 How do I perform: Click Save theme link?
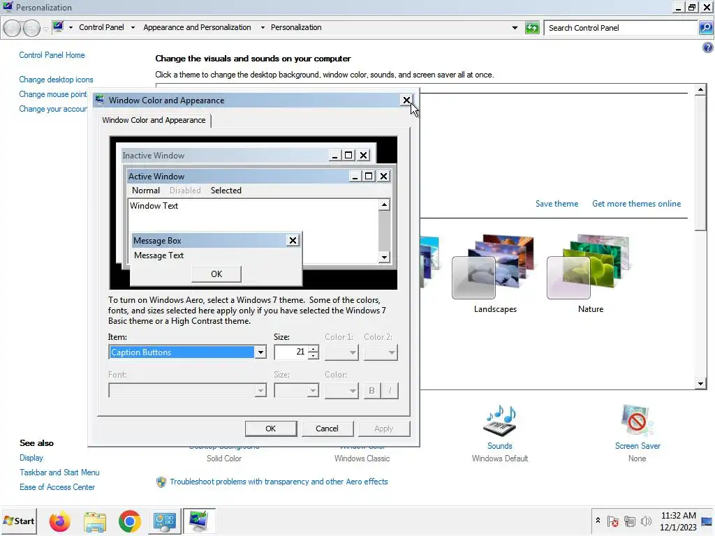(x=556, y=204)
